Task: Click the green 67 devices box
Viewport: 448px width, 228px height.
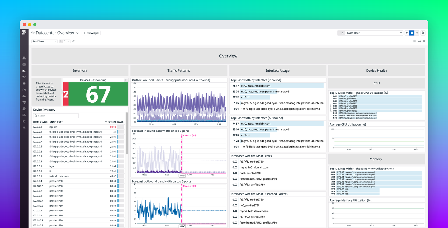Action: (x=98, y=94)
